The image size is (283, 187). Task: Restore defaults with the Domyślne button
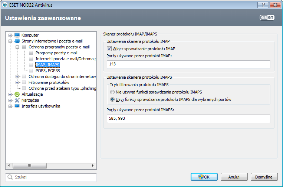[264, 177]
